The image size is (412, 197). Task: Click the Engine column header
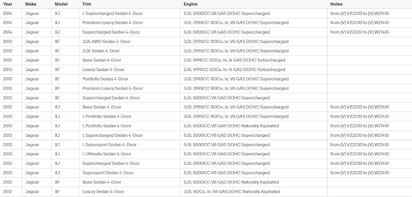click(x=191, y=4)
